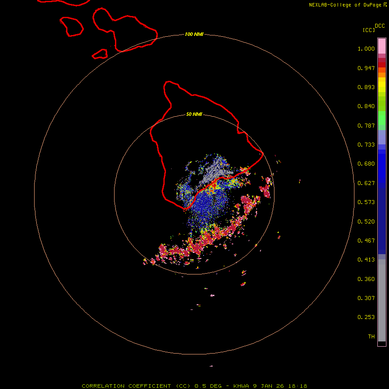This screenshot has width=389, height=389.
Task: Click the 0.627 color scale value
Action: (x=366, y=183)
